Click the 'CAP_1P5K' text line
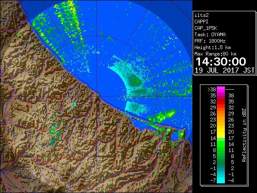Image resolution: width=257 pixels, height=193 pixels. (206, 28)
